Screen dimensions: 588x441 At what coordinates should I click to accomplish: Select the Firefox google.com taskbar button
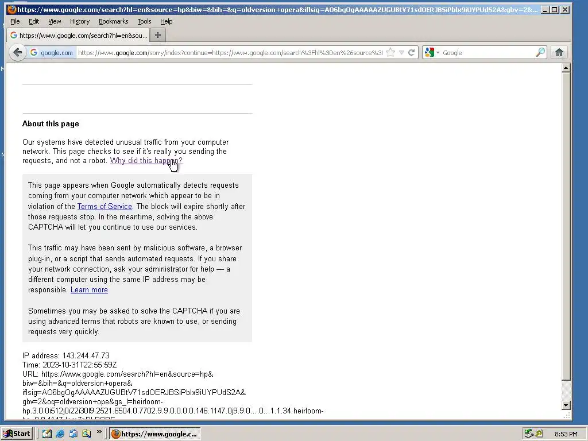pyautogui.click(x=155, y=434)
